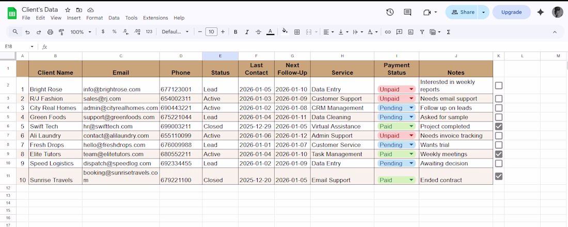Screen dimensions: 568x227
Task: Print the spreadsheet
Action: click(x=51, y=32)
